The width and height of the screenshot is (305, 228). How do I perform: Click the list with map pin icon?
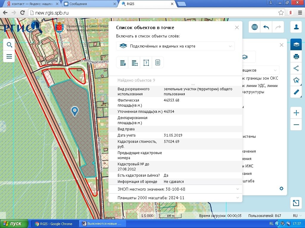click(122, 63)
